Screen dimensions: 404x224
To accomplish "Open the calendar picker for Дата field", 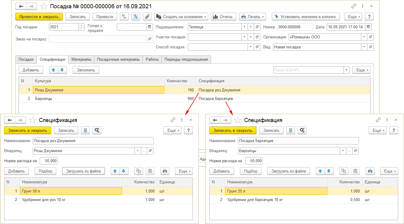I will [x=368, y=27].
